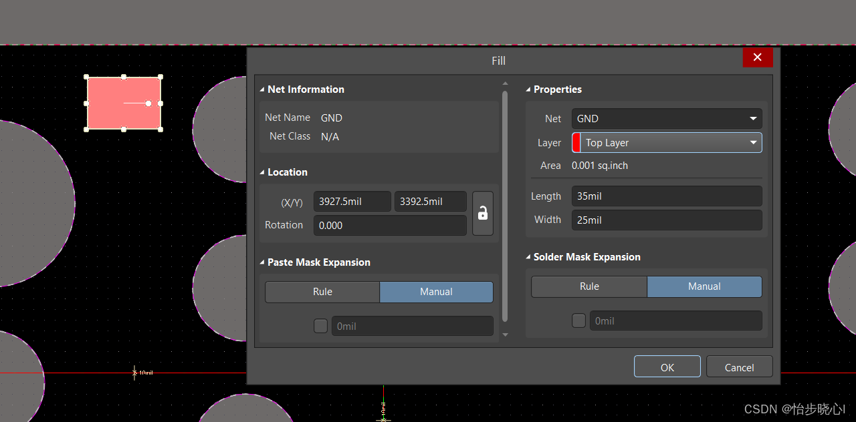Collapse the Solder Mask Expansion section
The width and height of the screenshot is (856, 422).
coord(528,257)
